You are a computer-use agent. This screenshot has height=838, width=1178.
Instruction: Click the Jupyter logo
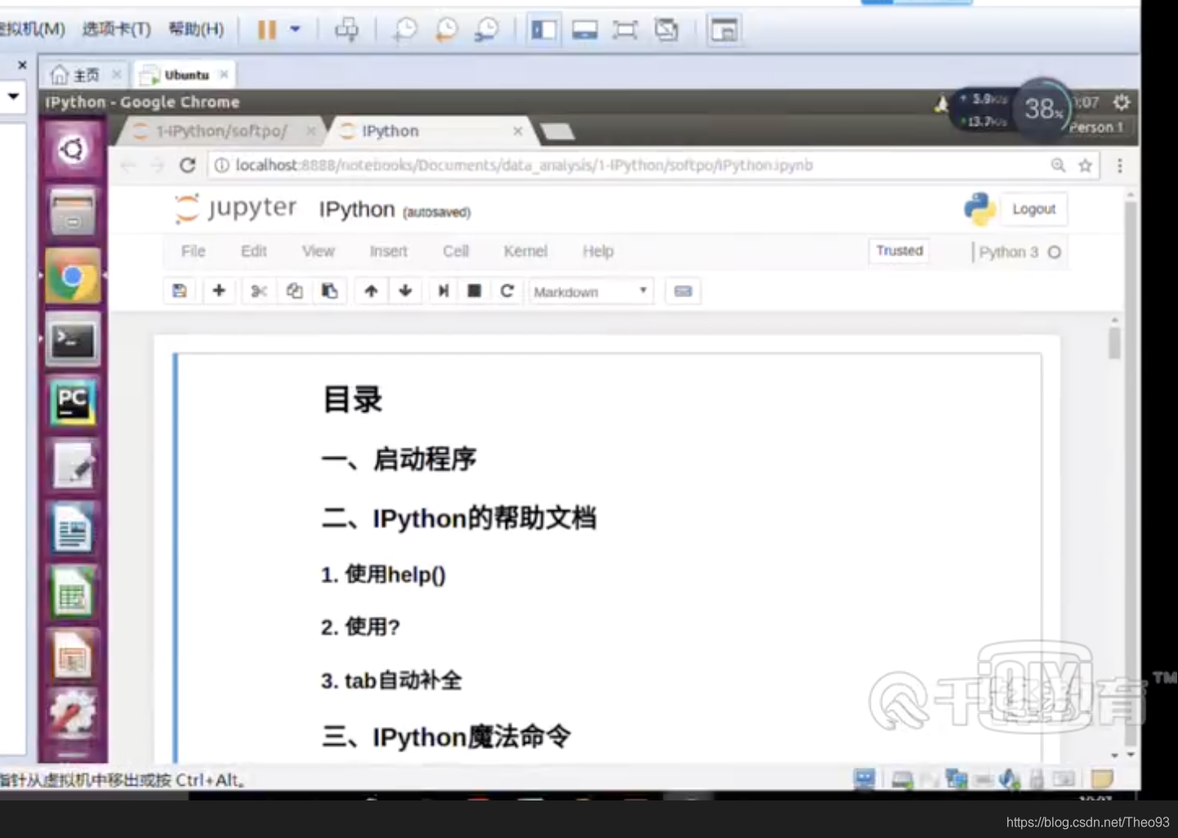(x=234, y=208)
